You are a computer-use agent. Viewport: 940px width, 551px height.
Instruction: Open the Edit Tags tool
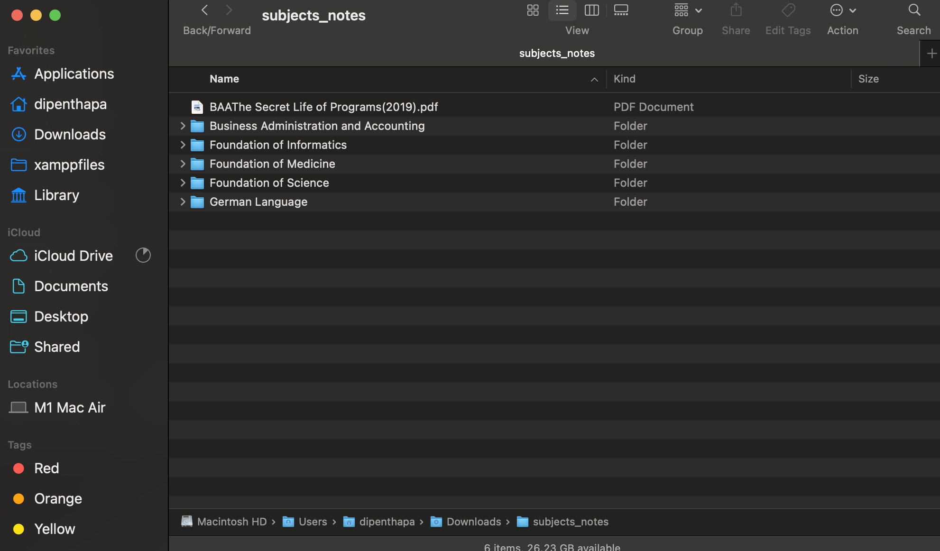coord(787,10)
